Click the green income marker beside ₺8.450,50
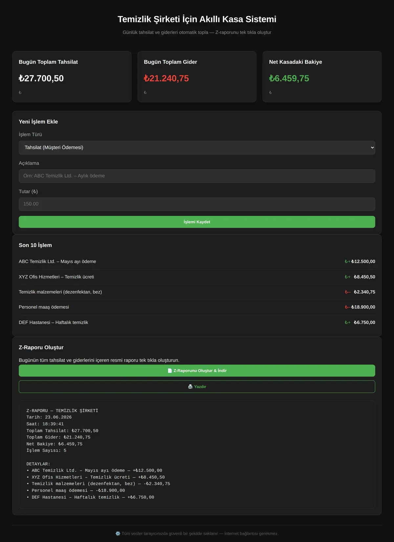Image resolution: width=394 pixels, height=542 pixels. coord(347,277)
